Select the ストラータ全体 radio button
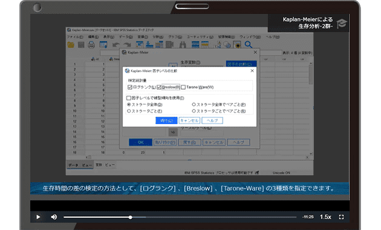The width and height of the screenshot is (381, 230). coord(129,105)
